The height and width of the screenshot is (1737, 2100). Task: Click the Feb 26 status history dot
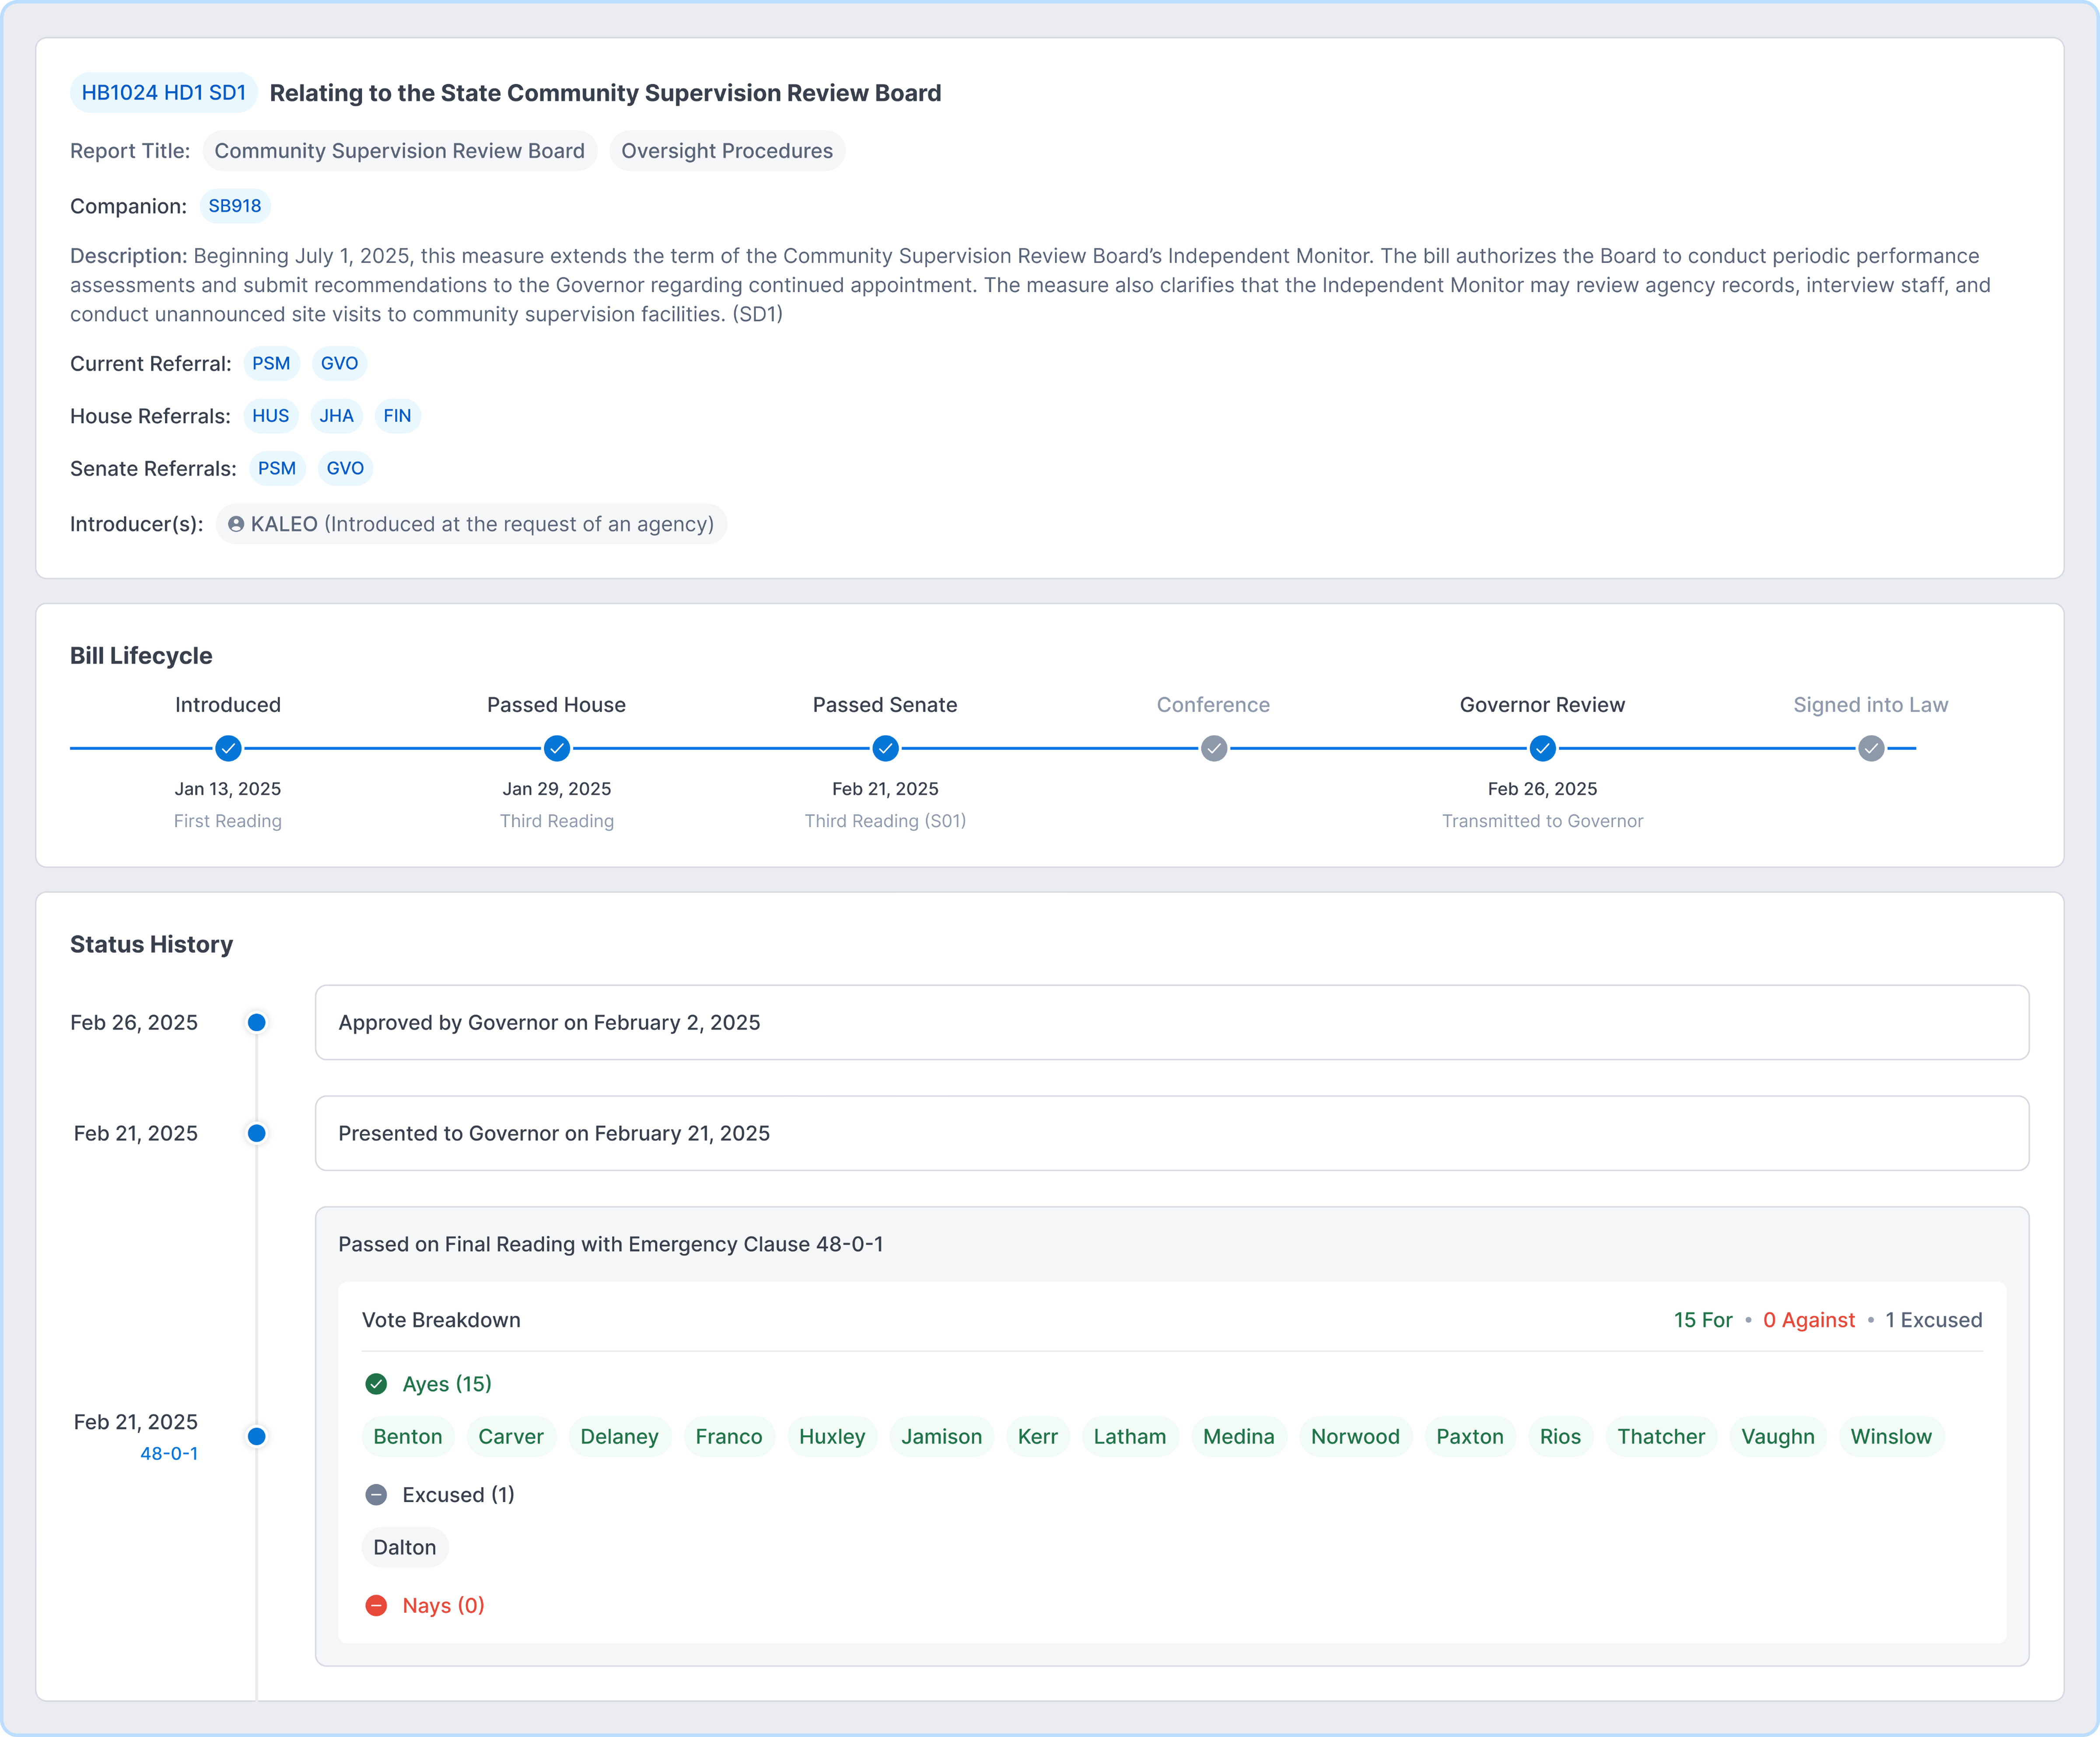pyautogui.click(x=258, y=1022)
